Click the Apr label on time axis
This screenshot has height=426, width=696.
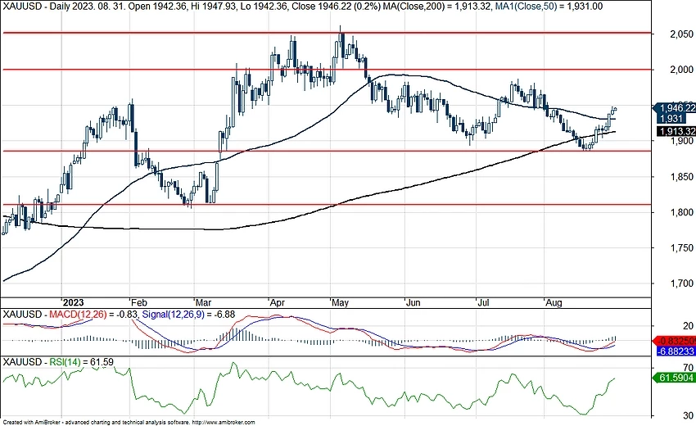(278, 303)
